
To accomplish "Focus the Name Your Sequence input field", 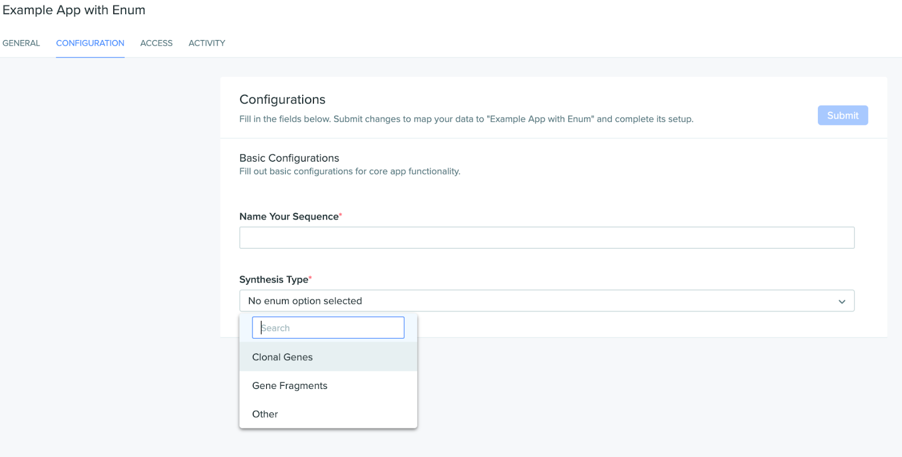I will tap(547, 238).
